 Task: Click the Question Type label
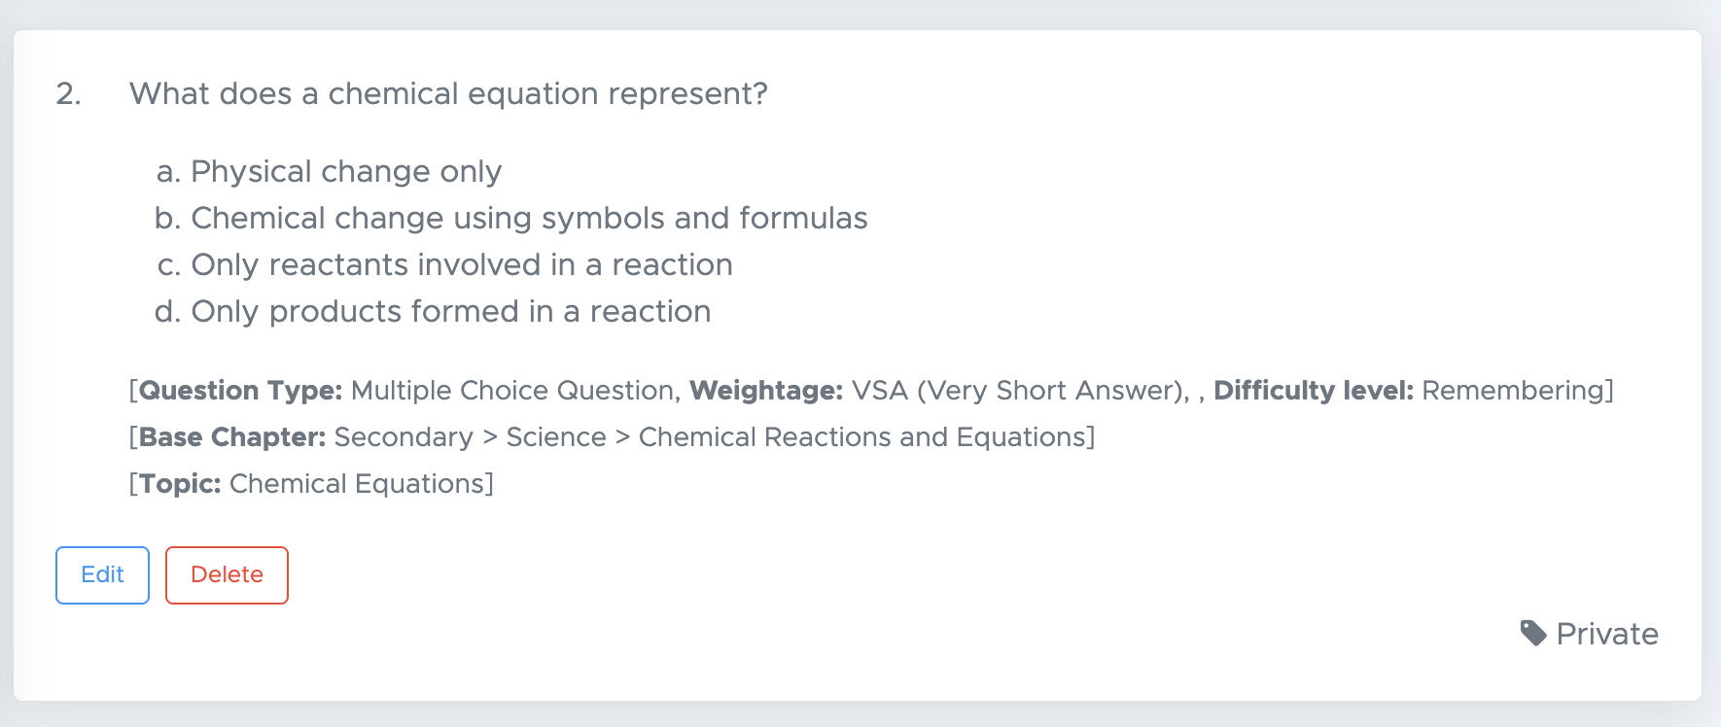(x=241, y=391)
